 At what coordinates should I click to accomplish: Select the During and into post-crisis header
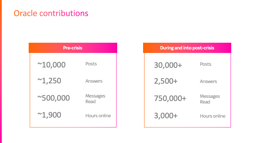[x=187, y=48]
